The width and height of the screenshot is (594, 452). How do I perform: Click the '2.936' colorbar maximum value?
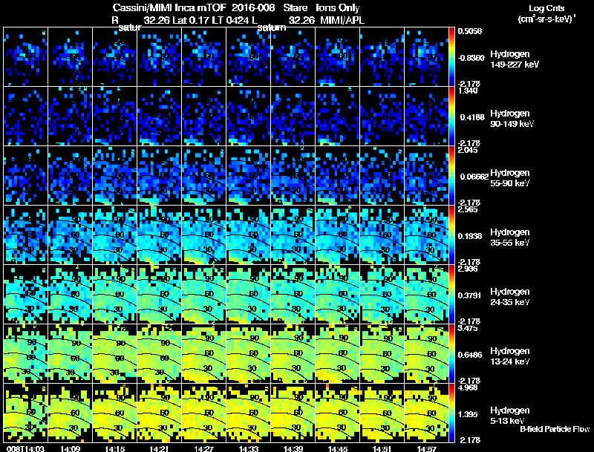click(x=469, y=269)
